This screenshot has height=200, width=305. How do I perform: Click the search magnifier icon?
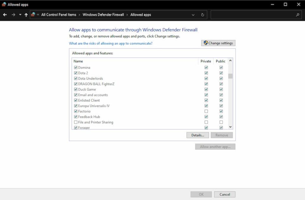click(298, 14)
